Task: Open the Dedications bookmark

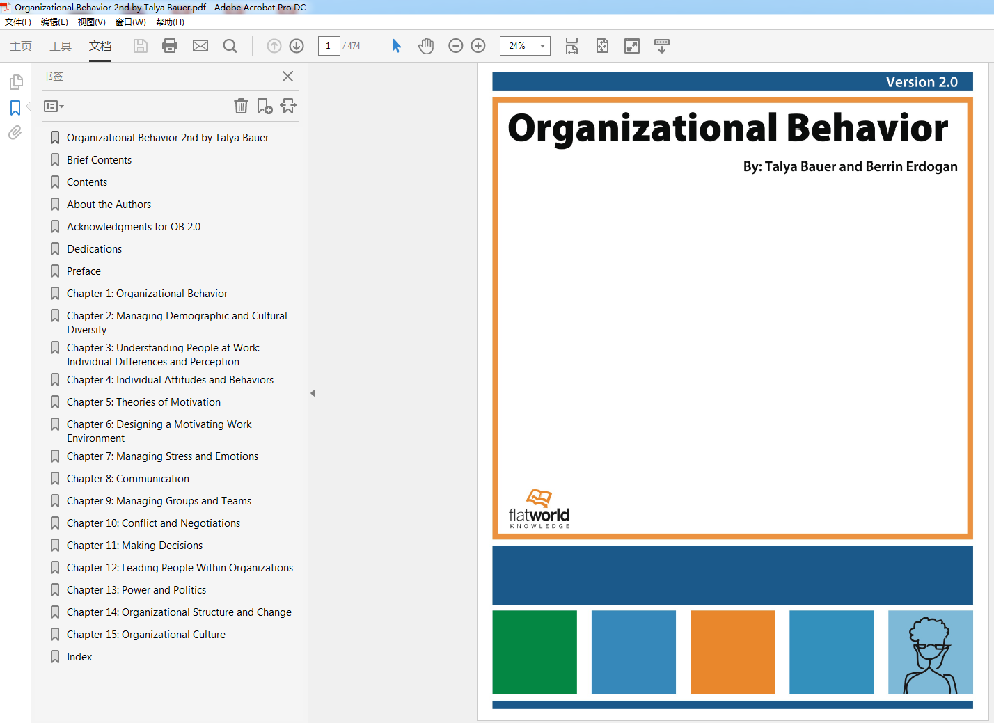Action: point(94,249)
